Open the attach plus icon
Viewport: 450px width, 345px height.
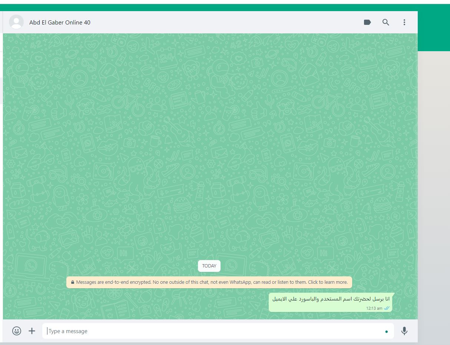click(x=32, y=331)
